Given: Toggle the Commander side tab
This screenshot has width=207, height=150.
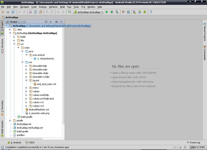Looking at the screenshot, I should point(204,53).
